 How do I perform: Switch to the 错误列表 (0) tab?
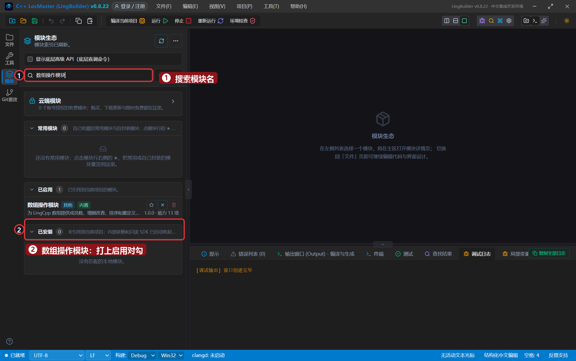[x=248, y=254]
